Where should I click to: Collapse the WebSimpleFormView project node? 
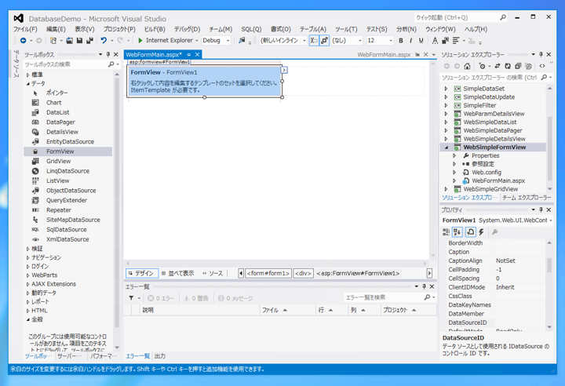pos(447,147)
